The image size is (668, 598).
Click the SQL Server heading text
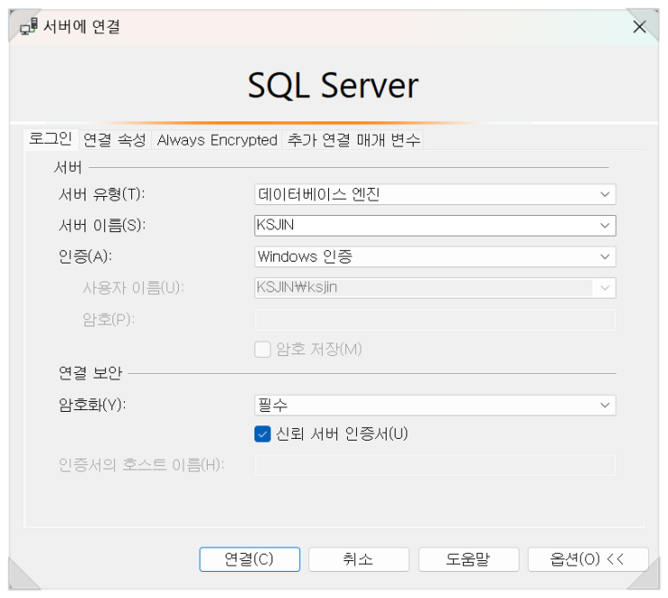[x=334, y=85]
